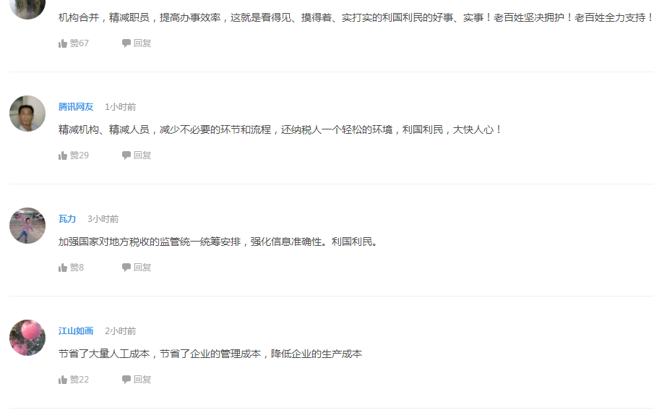
Task: Click the 赞8 like count
Action: pyautogui.click(x=77, y=268)
